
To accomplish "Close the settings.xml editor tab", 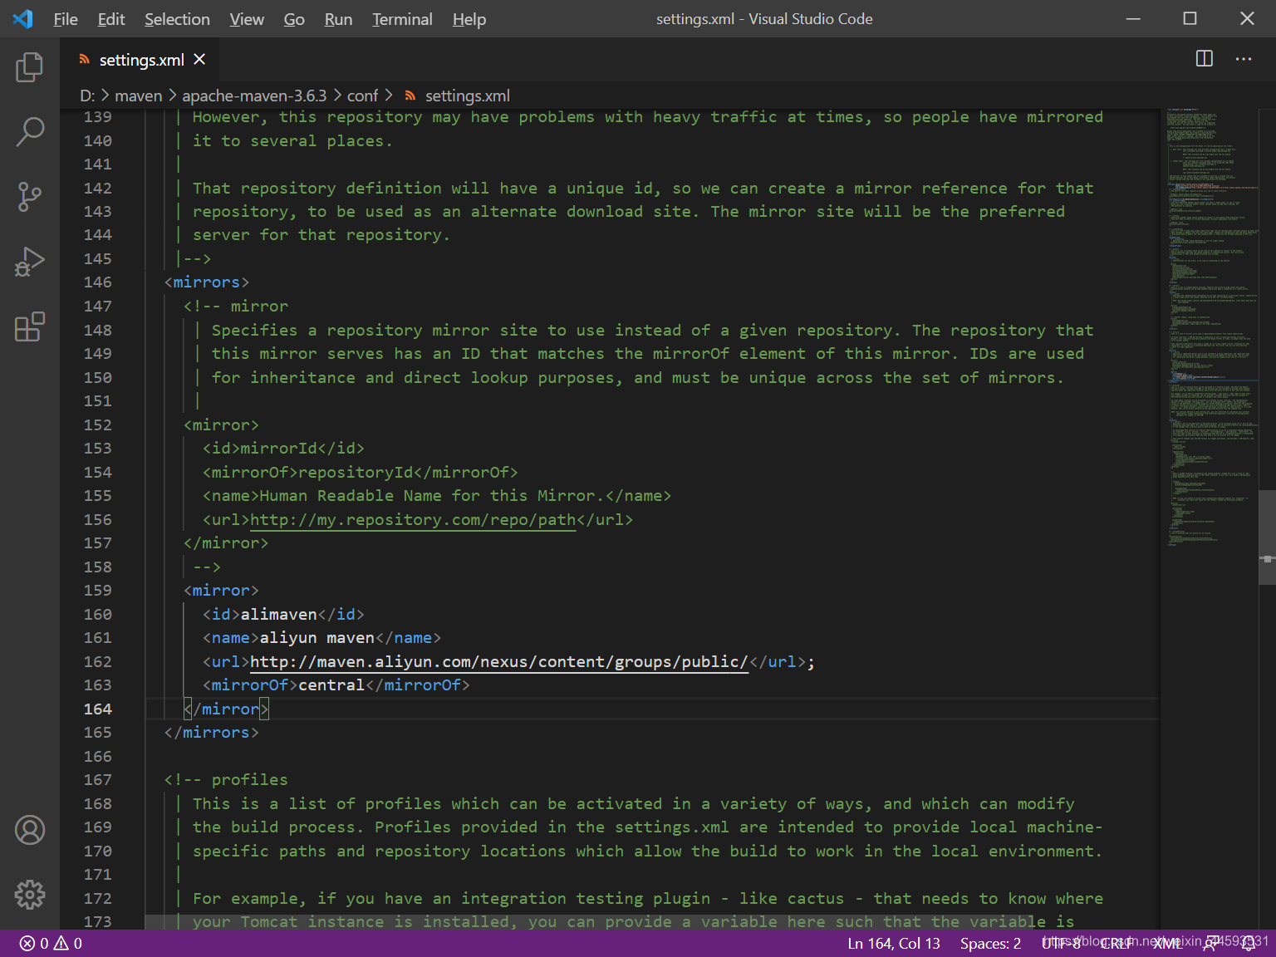I will 199,59.
